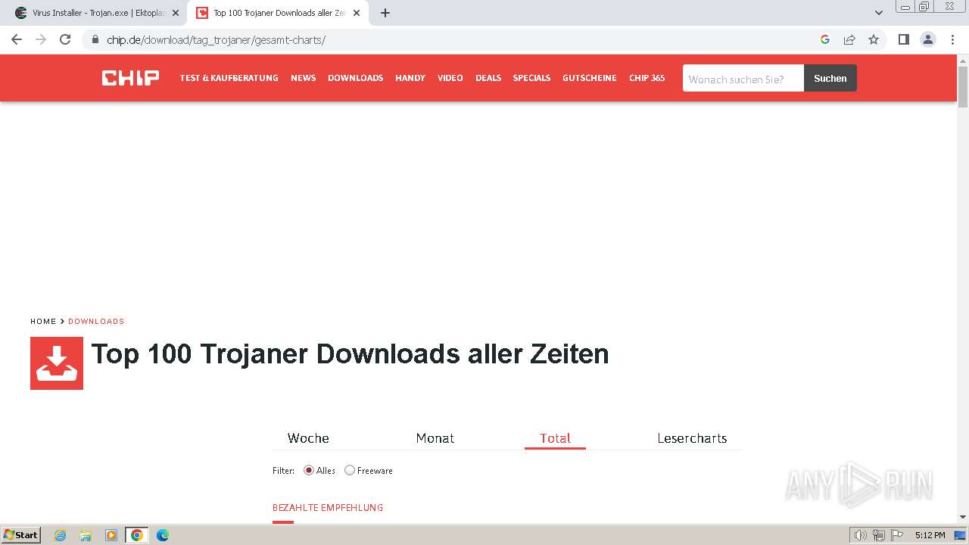Click the 'Bezahlte Empfehlung' label
Image resolution: width=969 pixels, height=545 pixels.
point(328,507)
